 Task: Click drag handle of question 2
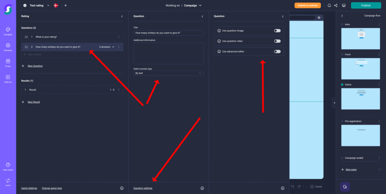(26, 47)
